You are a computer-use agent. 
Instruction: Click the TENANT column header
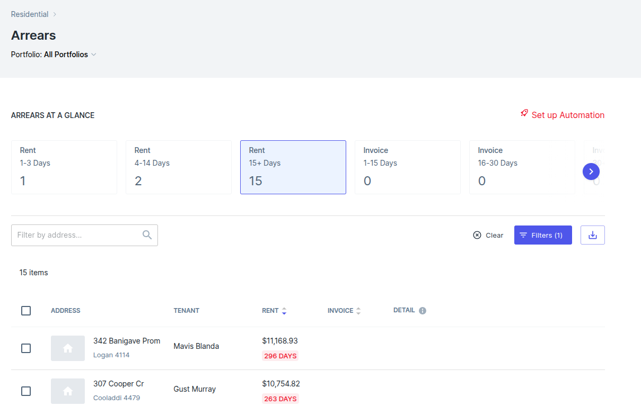[187, 311]
